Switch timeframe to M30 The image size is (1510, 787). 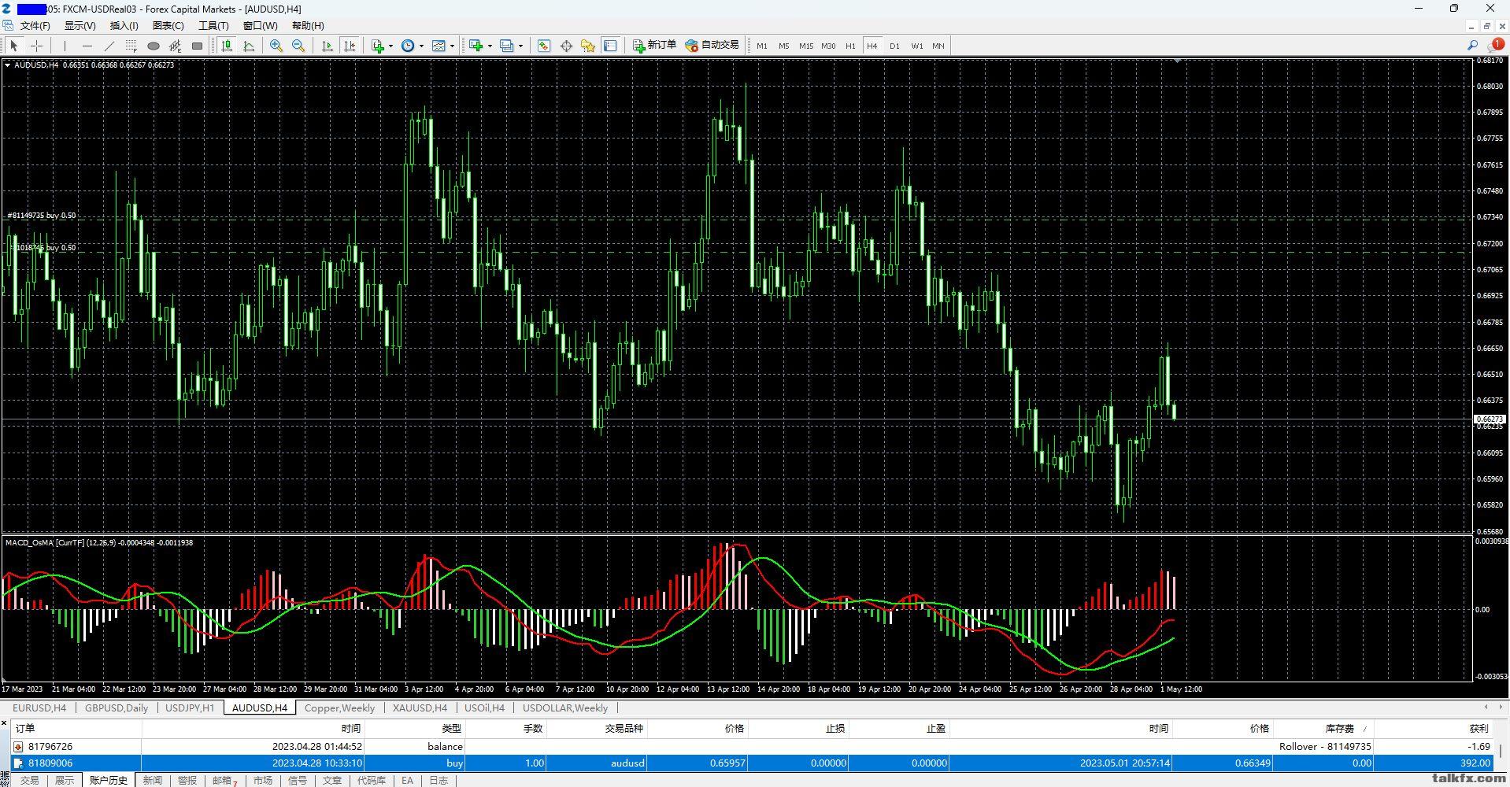[828, 46]
